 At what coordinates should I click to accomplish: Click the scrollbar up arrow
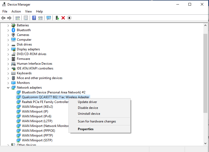[x=205, y=25]
